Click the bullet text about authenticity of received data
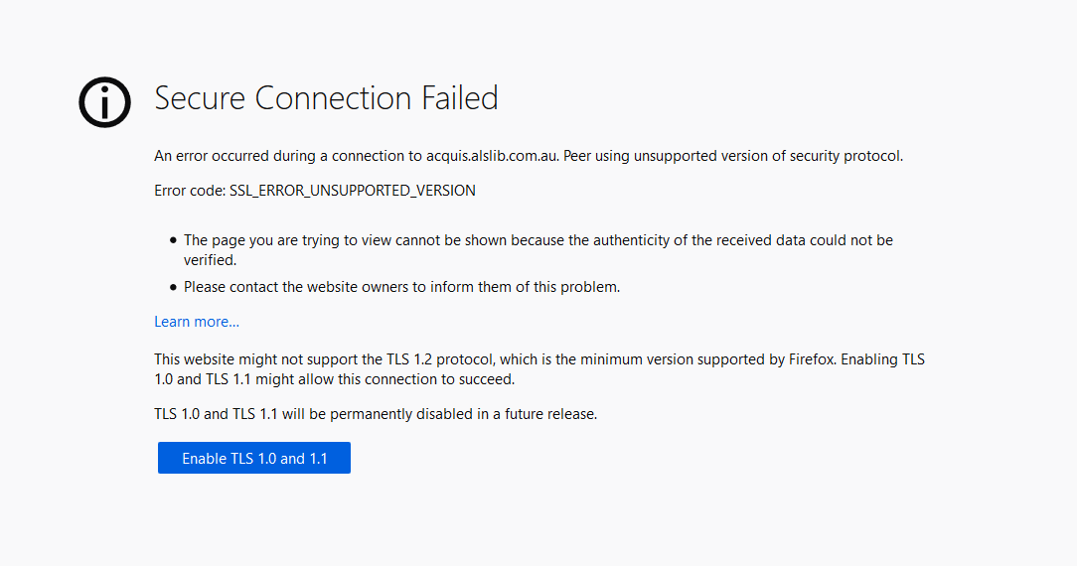Image resolution: width=1077 pixels, height=566 pixels. click(538, 249)
